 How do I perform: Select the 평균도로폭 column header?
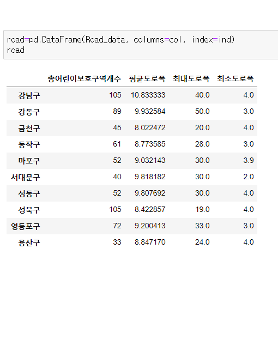click(147, 78)
